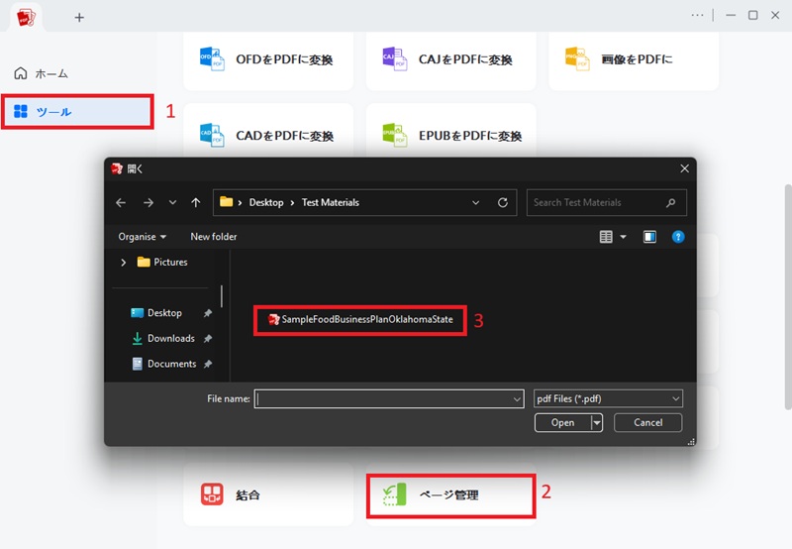Viewport: 792px width, 549px height.
Task: Click the four-square icon beside ツール
Action: [x=21, y=111]
